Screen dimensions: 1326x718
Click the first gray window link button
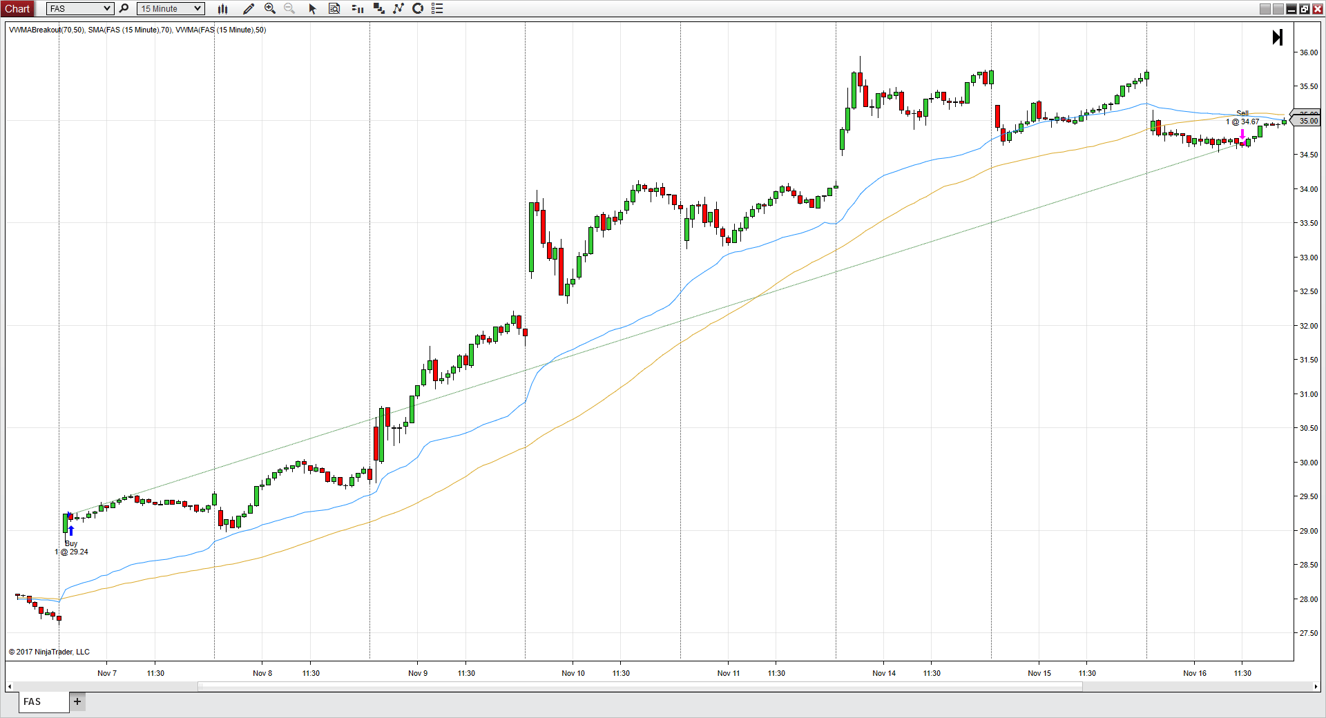[x=1265, y=9]
